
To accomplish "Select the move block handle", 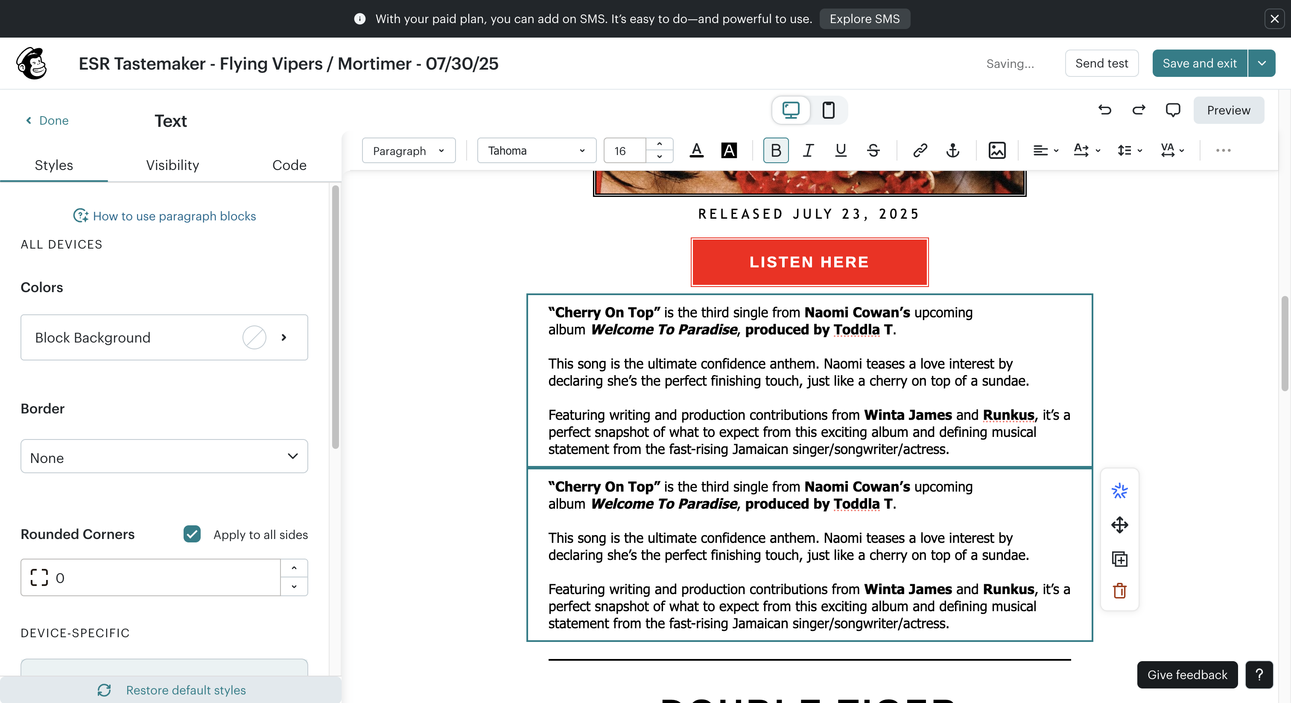I will point(1120,525).
